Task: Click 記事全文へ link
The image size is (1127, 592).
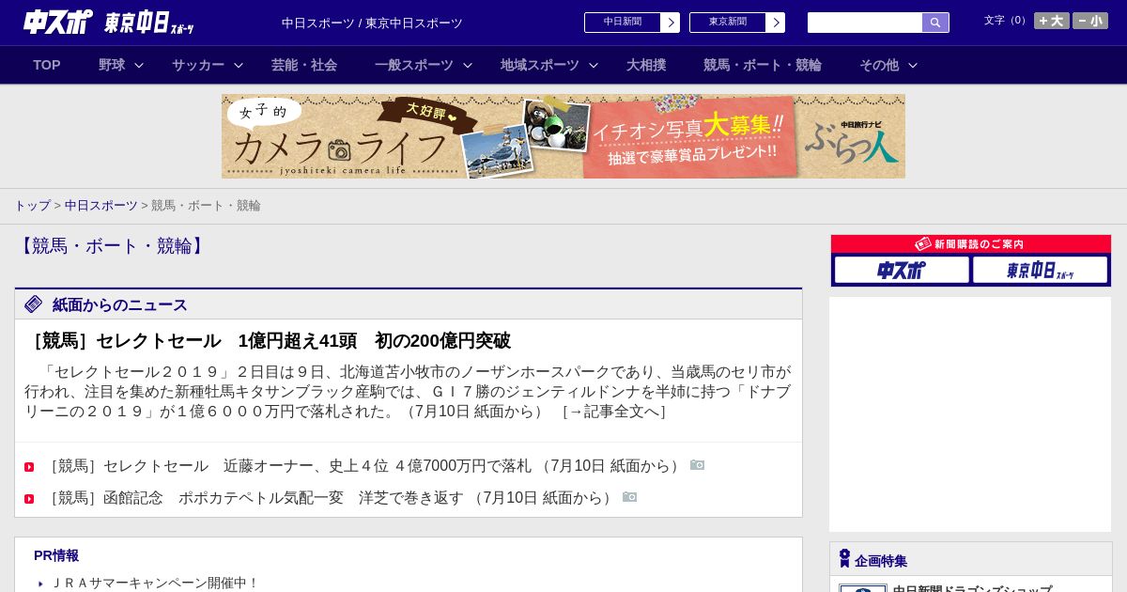Action: pyautogui.click(x=613, y=412)
